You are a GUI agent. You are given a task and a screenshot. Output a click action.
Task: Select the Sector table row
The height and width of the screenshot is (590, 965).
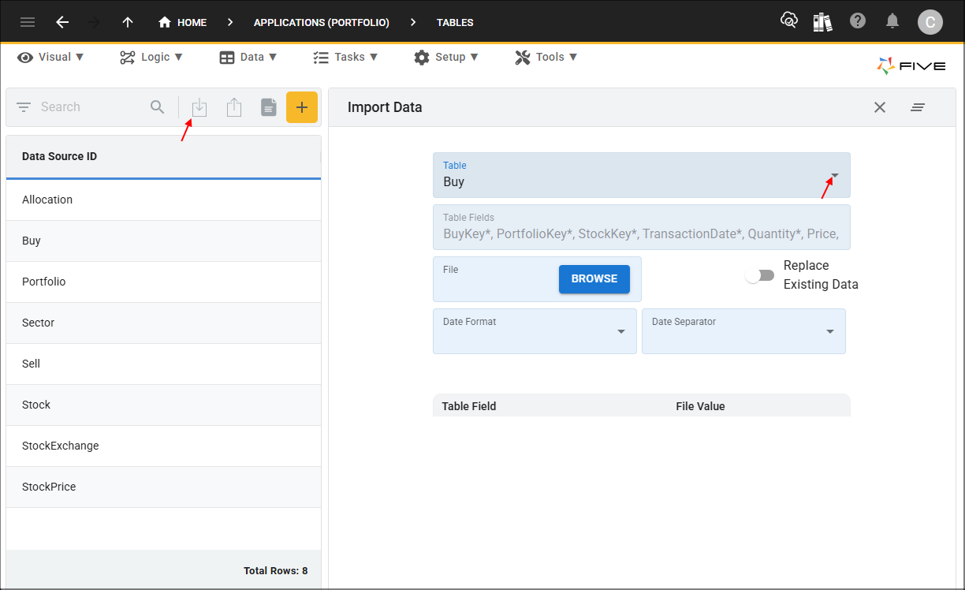point(163,323)
